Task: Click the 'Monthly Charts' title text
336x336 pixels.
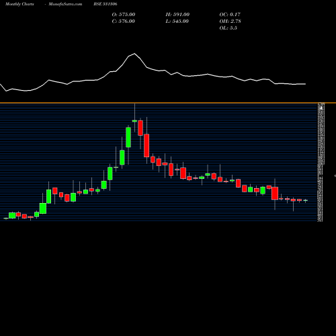Action: tap(19, 4)
